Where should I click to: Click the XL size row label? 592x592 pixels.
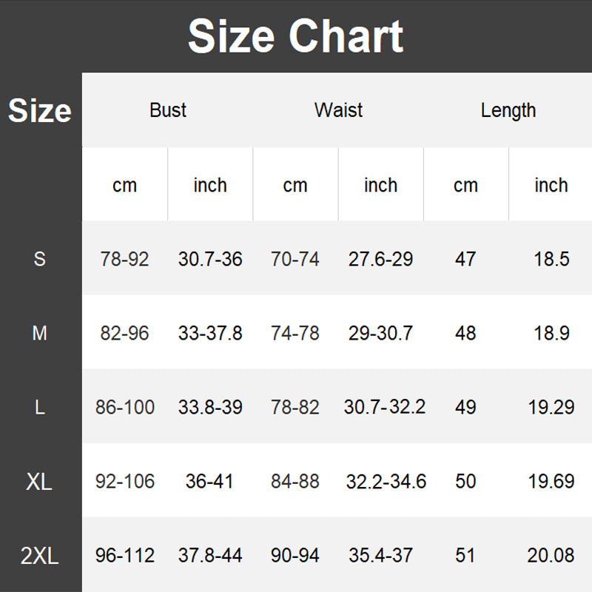pyautogui.click(x=40, y=482)
